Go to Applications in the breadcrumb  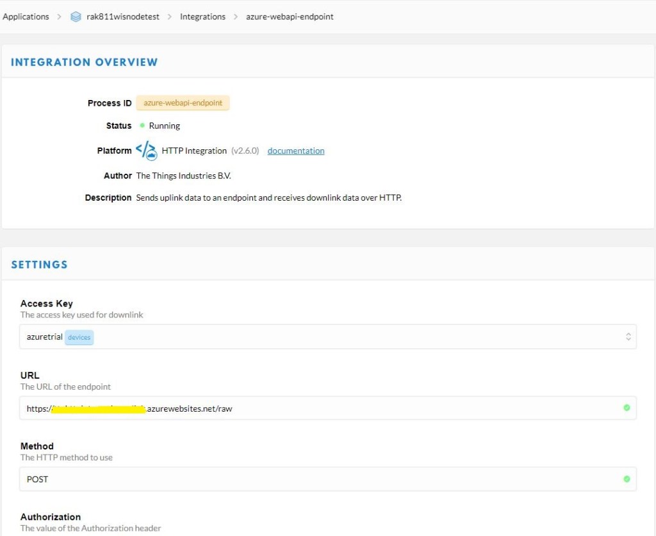[26, 17]
